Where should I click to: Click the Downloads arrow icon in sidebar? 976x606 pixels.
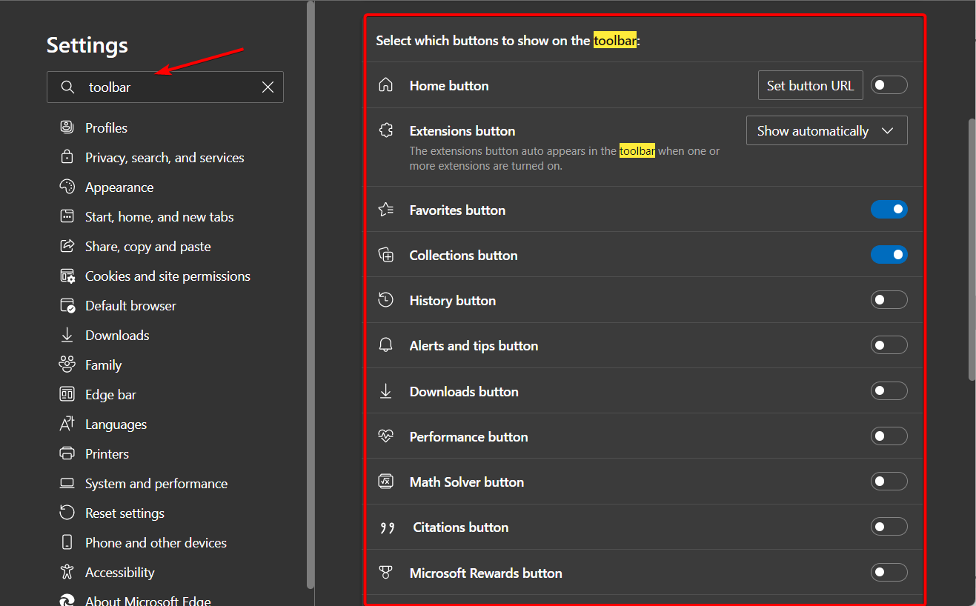(67, 335)
